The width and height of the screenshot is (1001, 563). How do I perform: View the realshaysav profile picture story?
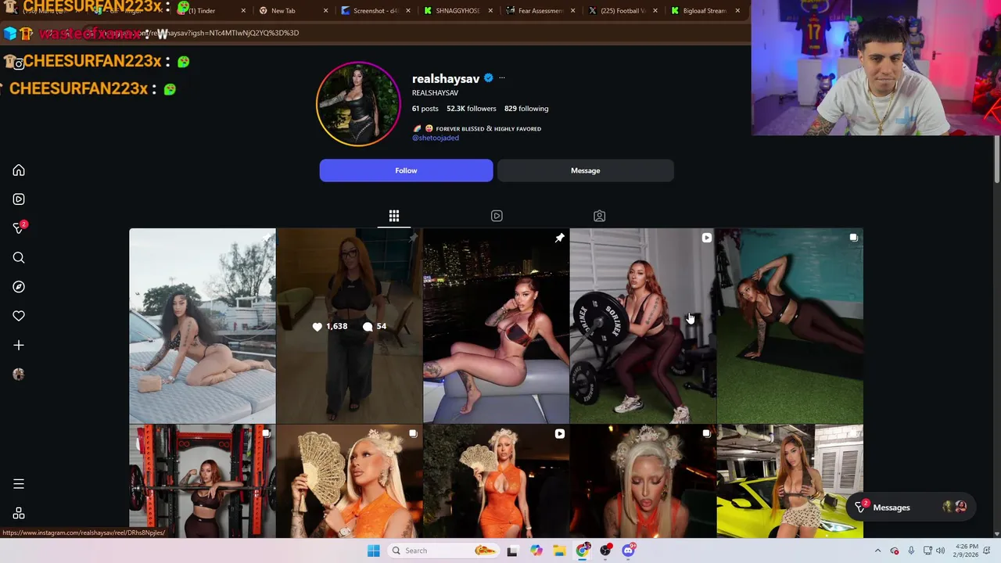coord(358,104)
